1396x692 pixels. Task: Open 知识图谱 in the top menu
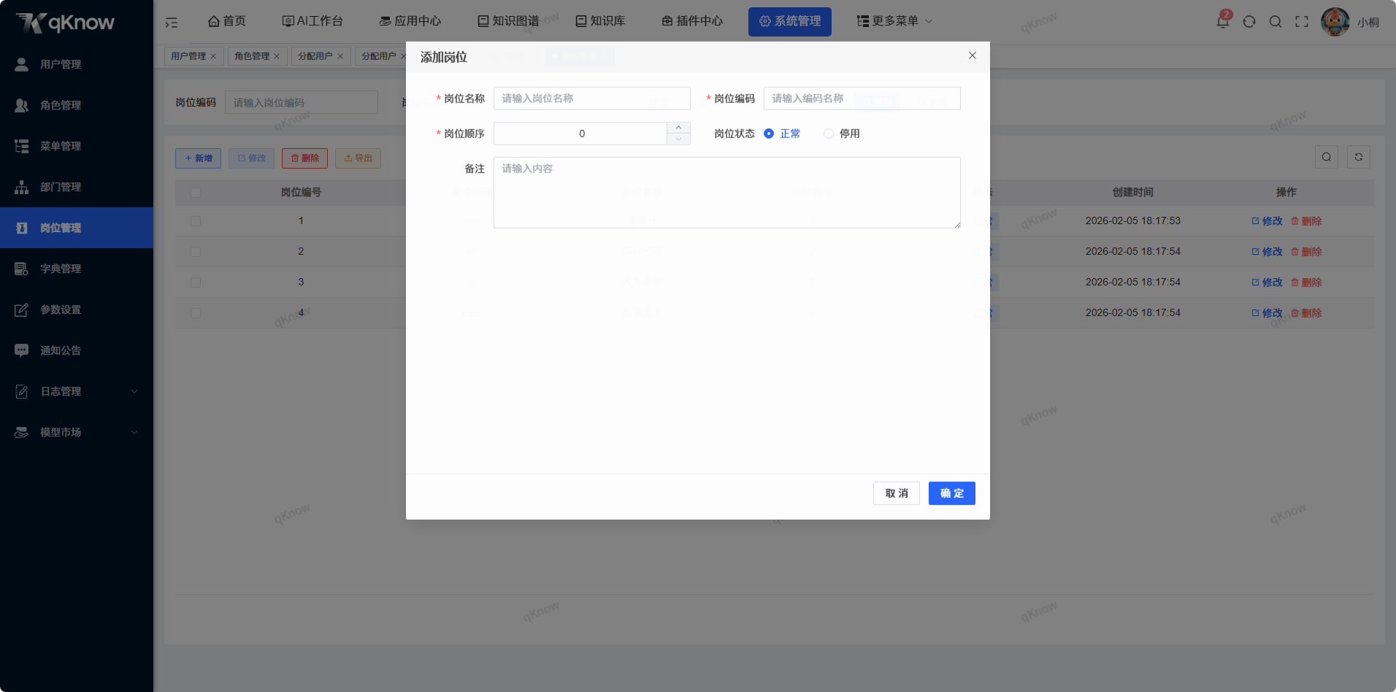point(508,21)
